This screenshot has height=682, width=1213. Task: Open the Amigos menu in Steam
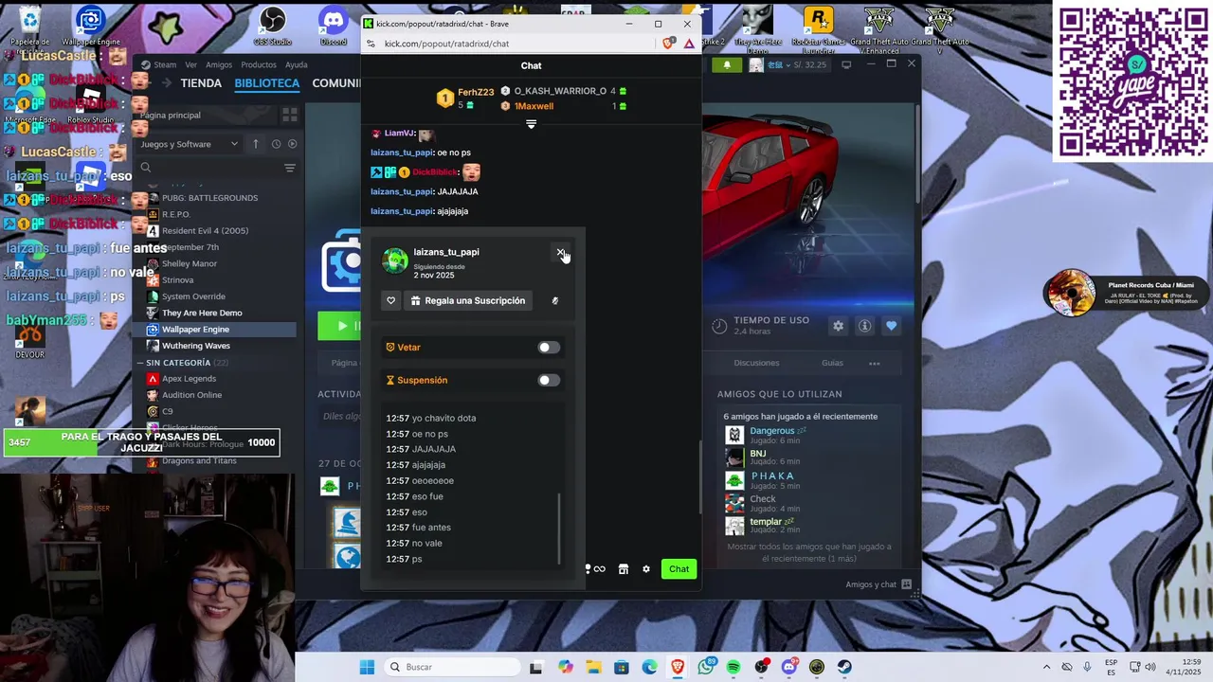click(219, 64)
